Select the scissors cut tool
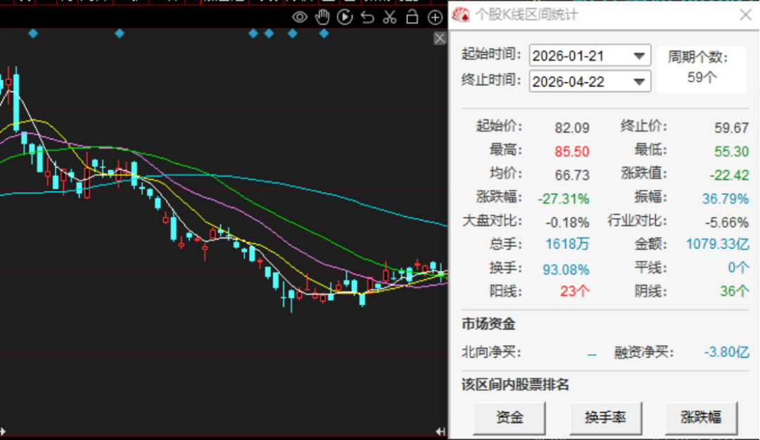The height and width of the screenshot is (440, 760). pyautogui.click(x=390, y=18)
